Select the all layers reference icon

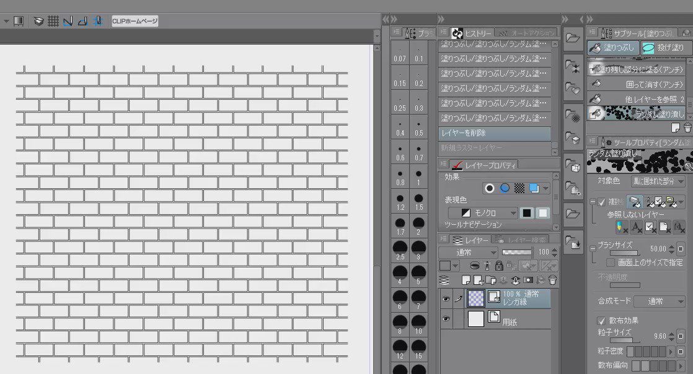tap(635, 202)
